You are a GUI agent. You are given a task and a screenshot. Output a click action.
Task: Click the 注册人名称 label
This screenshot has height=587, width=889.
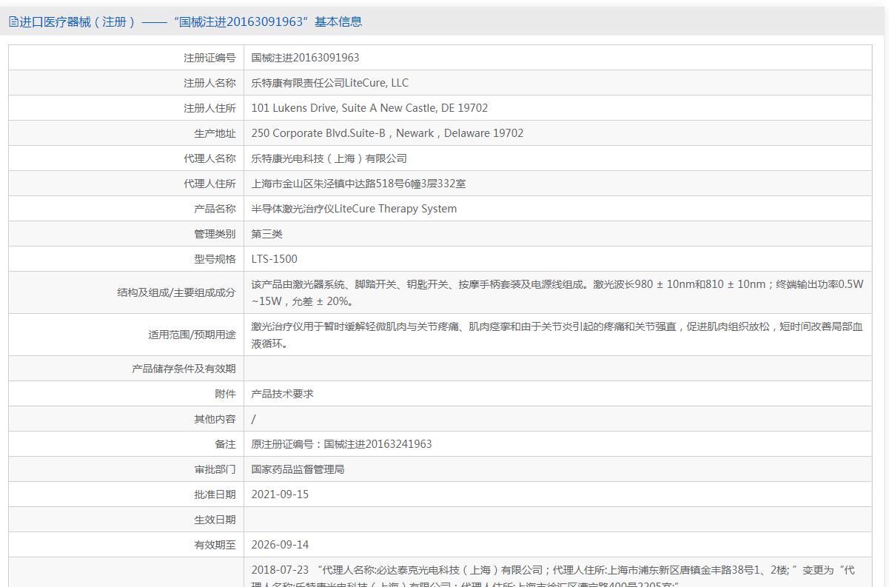tap(209, 83)
